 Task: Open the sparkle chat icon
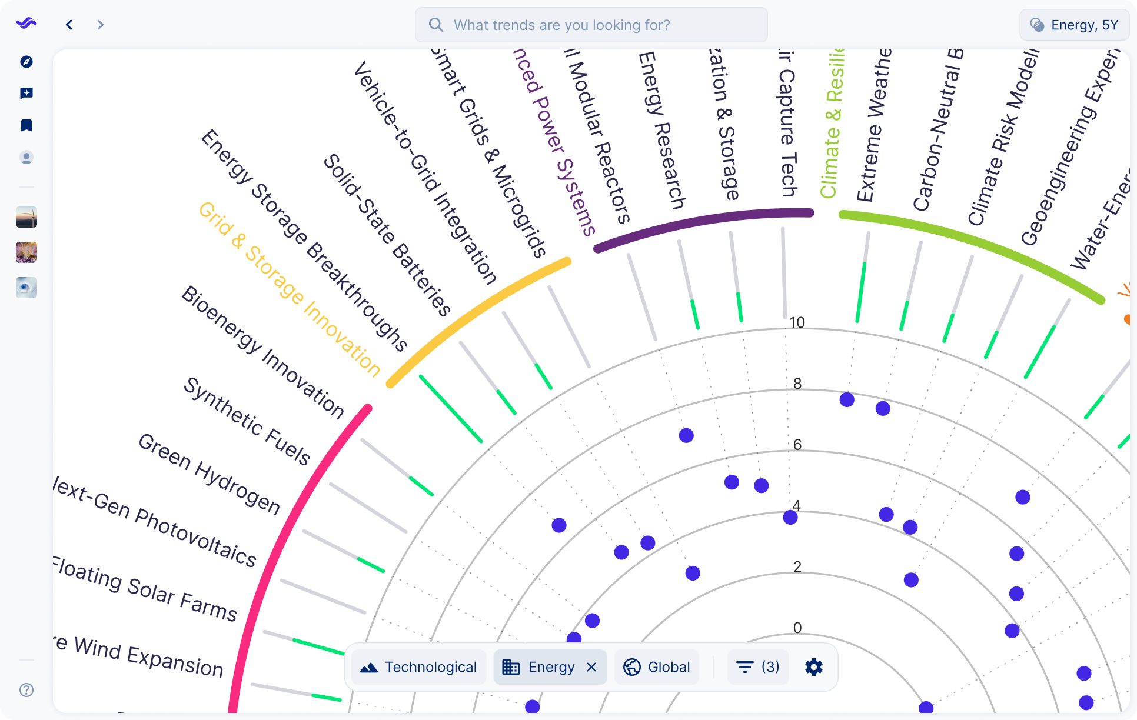click(x=26, y=94)
